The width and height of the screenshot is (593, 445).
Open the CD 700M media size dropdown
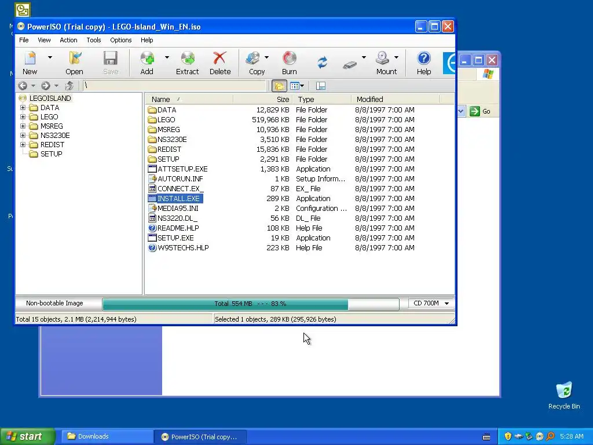tap(431, 304)
